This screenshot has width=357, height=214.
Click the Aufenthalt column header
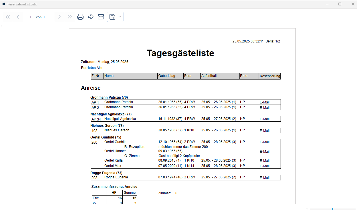(x=220, y=76)
